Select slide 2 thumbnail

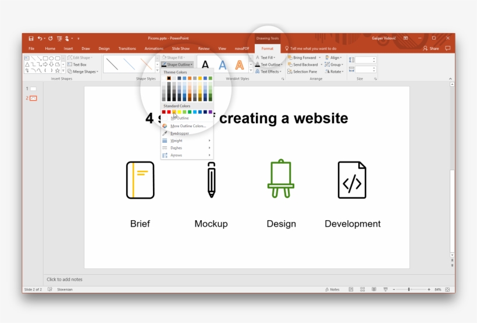tap(33, 98)
